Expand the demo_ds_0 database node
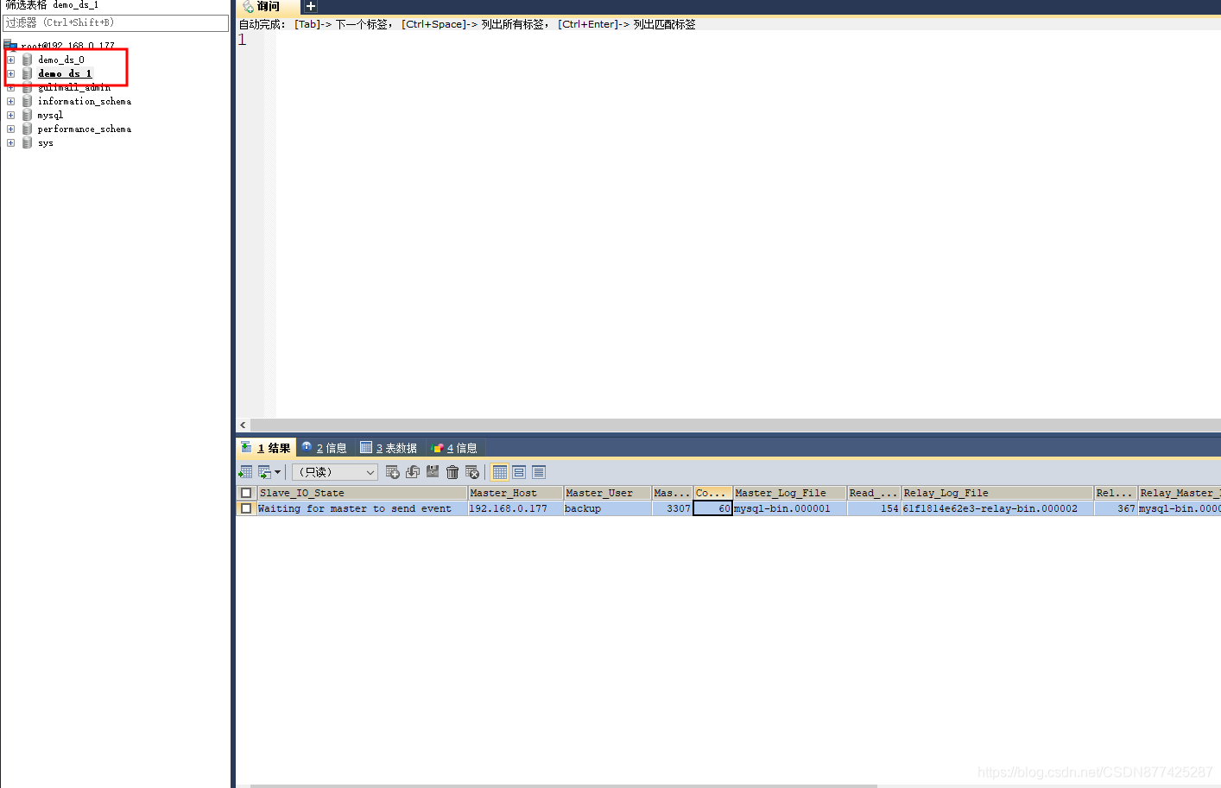1221x788 pixels. coord(10,60)
